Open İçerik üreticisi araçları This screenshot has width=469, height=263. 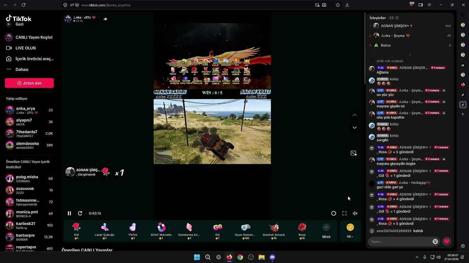[x=29, y=58]
